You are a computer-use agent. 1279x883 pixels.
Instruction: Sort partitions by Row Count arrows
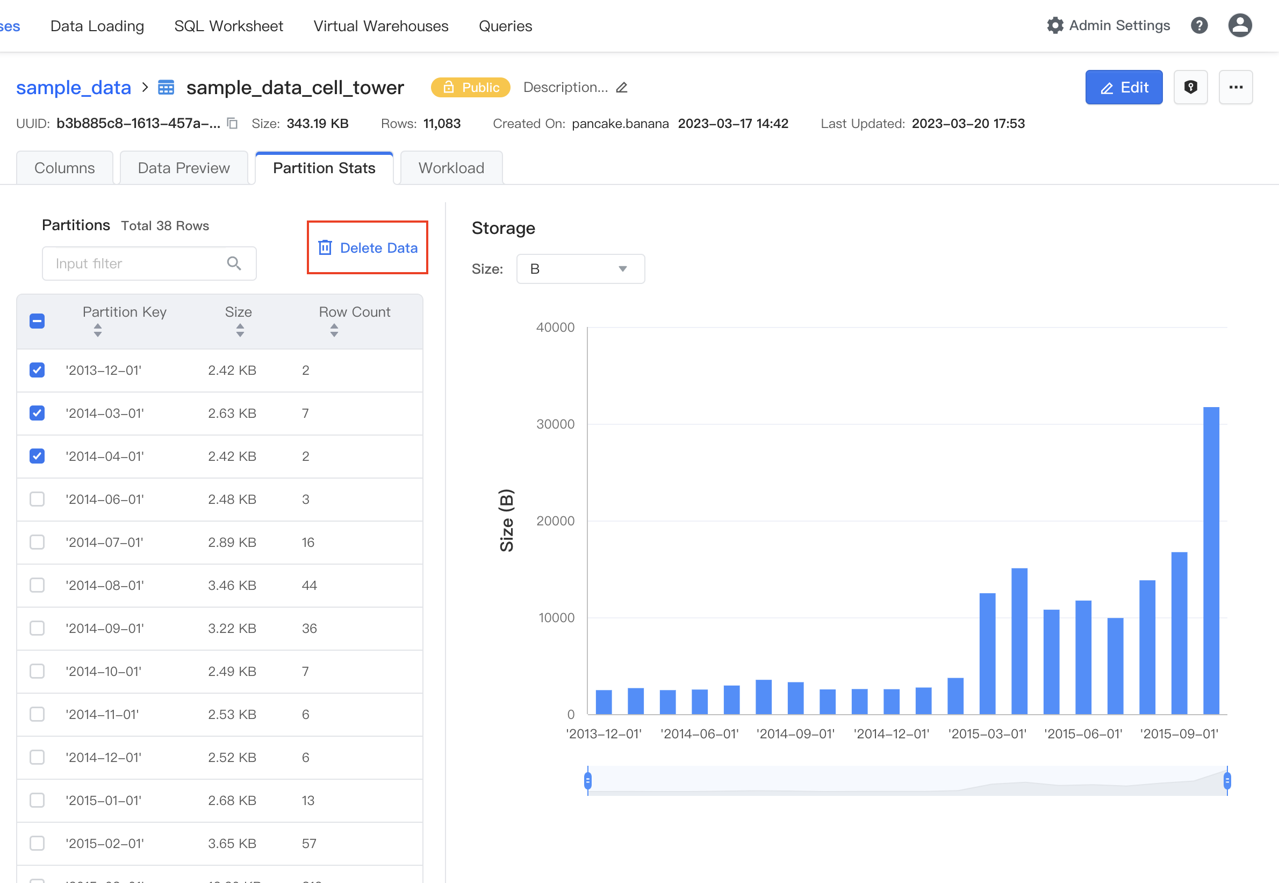(334, 330)
